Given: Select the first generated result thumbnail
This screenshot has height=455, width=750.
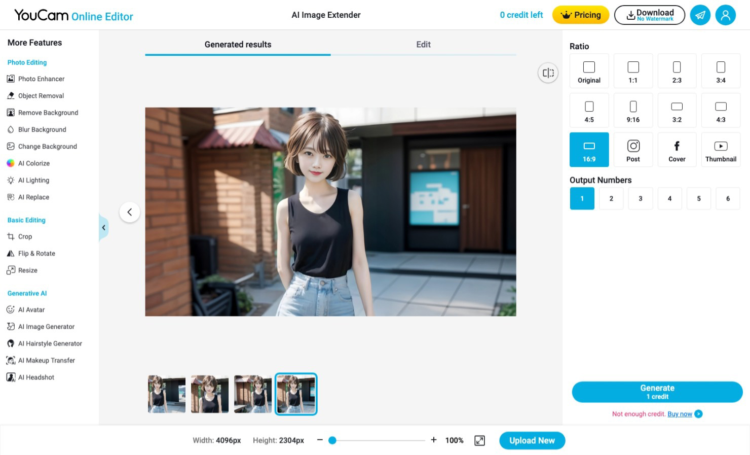Looking at the screenshot, I should 166,394.
